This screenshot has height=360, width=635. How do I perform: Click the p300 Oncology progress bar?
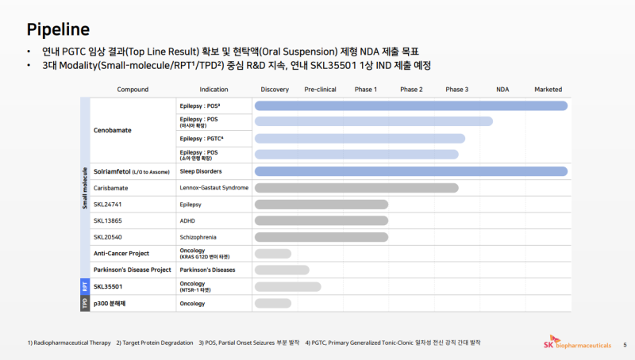point(273,303)
